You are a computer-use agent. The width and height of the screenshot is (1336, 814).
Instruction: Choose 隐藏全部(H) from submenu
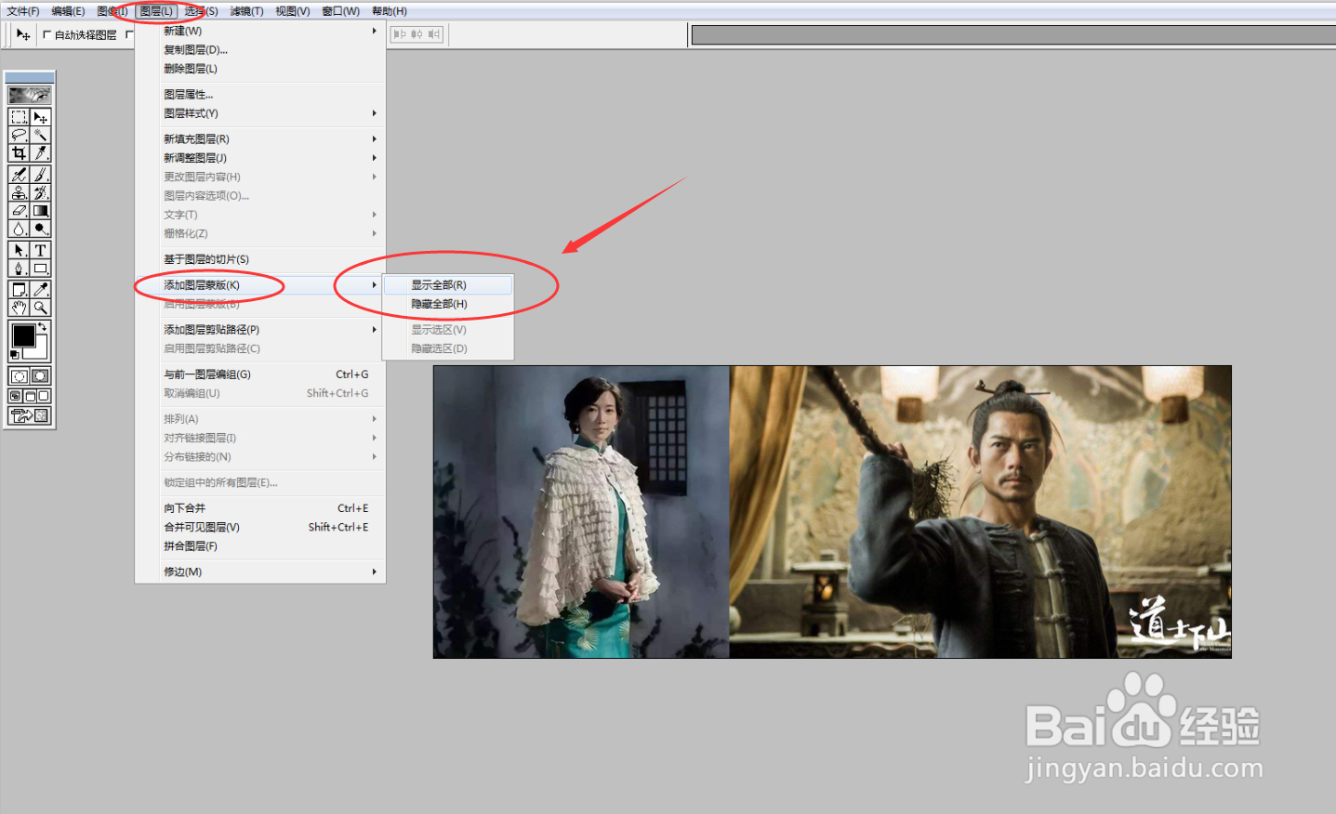click(x=447, y=304)
